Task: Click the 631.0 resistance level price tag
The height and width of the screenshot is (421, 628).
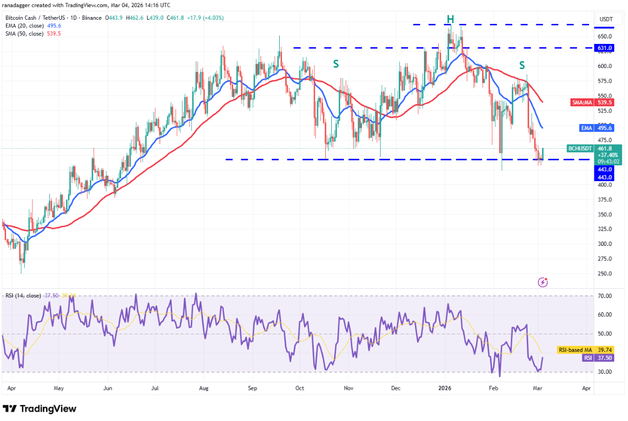Action: click(604, 48)
